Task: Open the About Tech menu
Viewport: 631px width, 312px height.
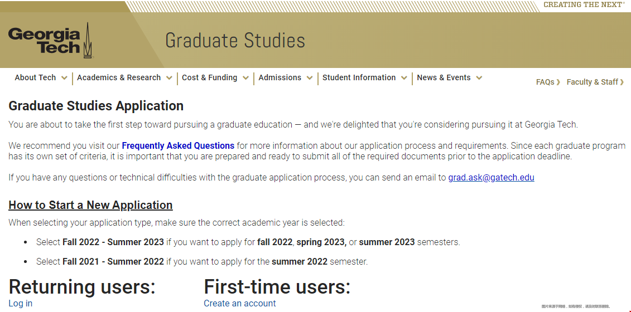Action: 35,77
